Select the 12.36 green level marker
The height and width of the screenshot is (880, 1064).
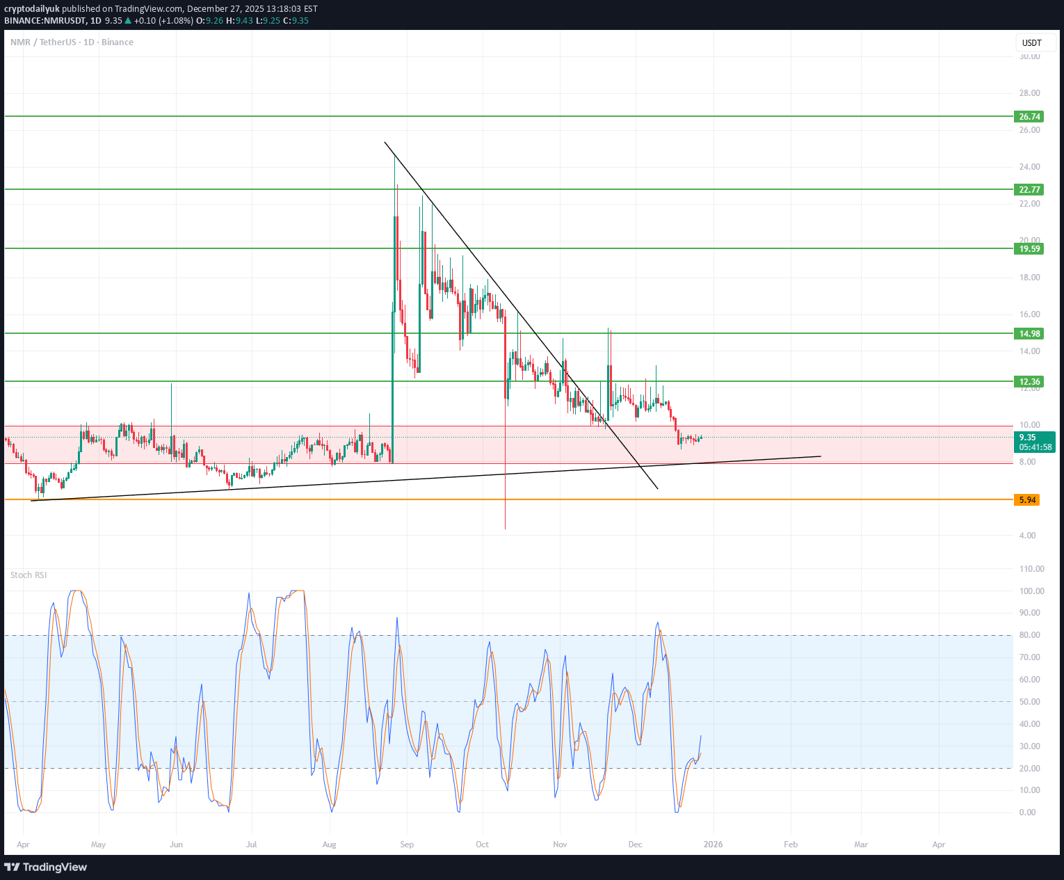(x=1029, y=381)
